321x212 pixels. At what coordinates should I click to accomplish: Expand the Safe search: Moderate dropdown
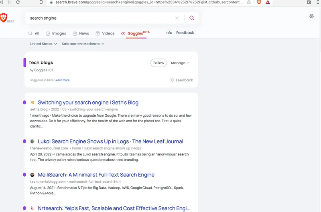pos(83,44)
